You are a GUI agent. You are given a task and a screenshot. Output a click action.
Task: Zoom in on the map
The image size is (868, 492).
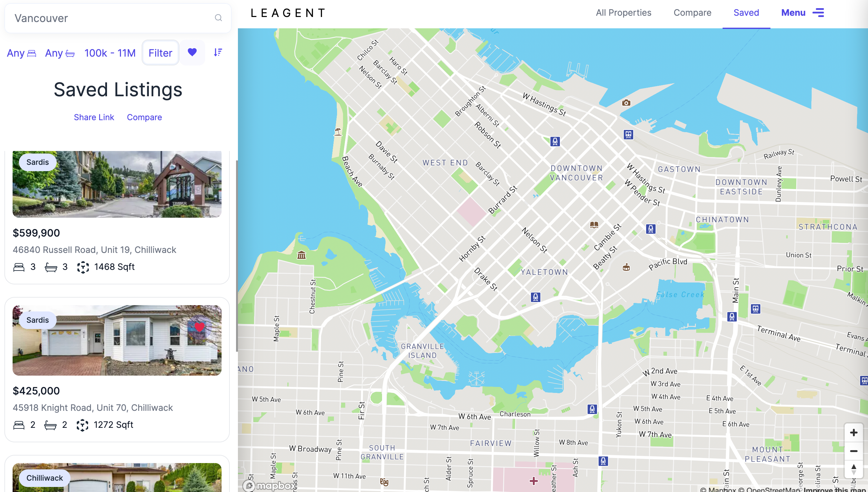pos(854,433)
